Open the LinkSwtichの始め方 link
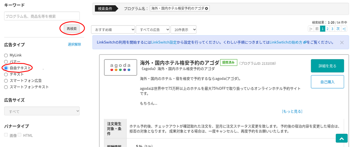Viewport: 353px width, 147px height. pyautogui.click(x=288, y=42)
